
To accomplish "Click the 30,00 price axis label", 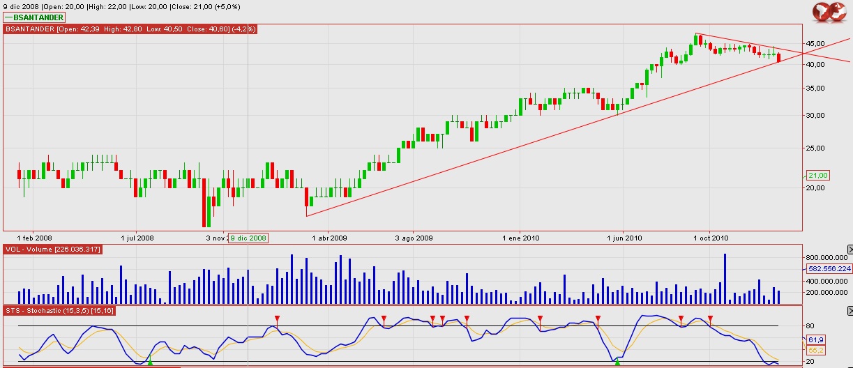I will click(x=815, y=116).
